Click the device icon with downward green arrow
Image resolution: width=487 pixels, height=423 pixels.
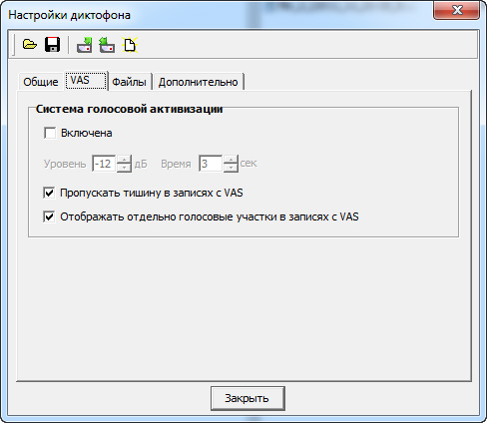85,45
